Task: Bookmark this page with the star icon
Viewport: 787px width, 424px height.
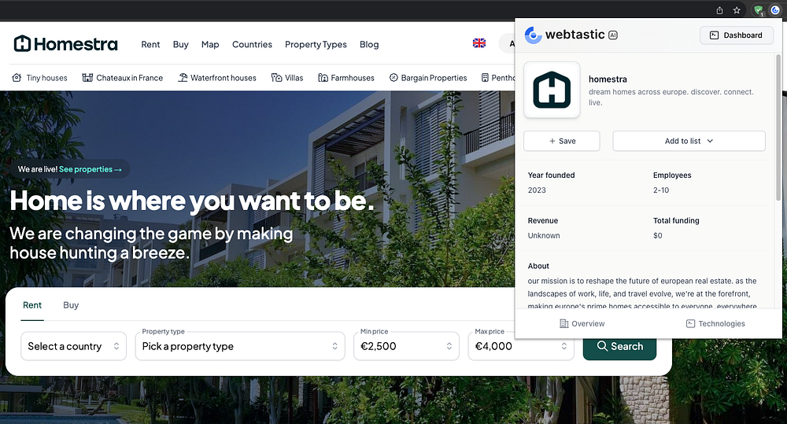Action: click(737, 10)
